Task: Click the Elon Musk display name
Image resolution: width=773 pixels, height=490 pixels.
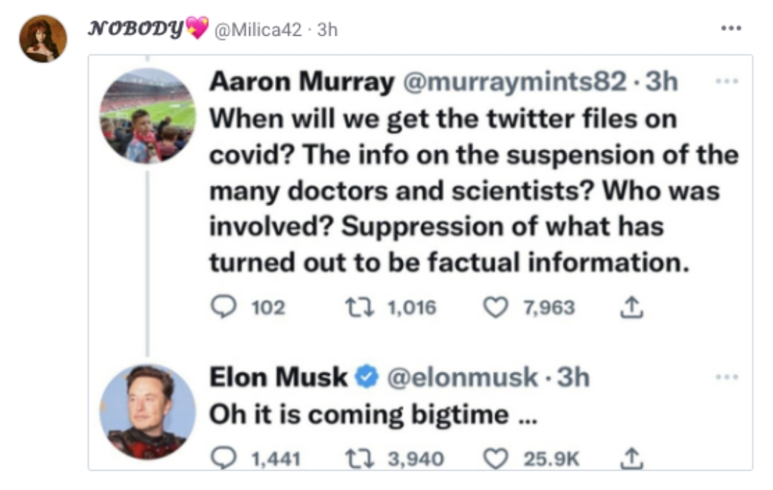Action: [278, 377]
